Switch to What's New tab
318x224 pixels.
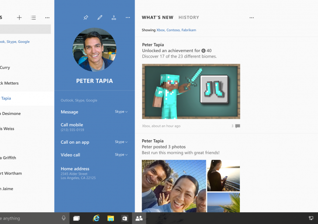(x=158, y=17)
